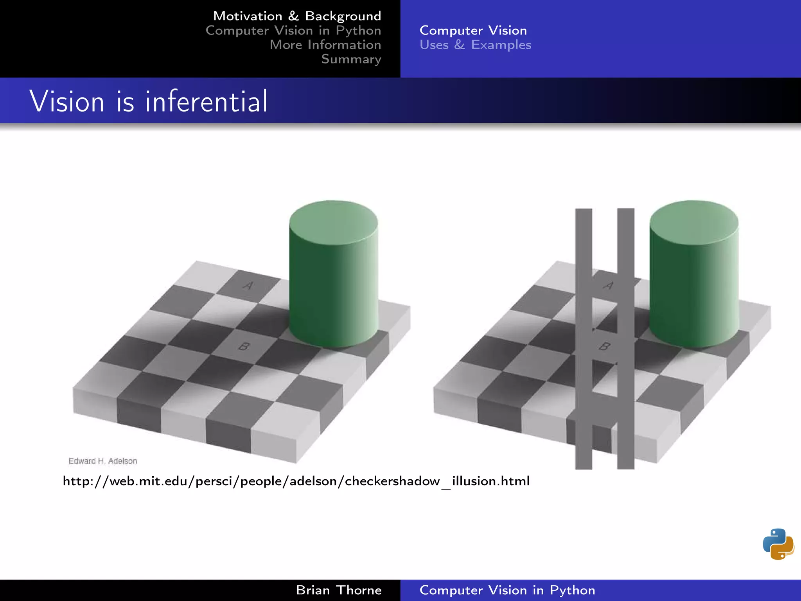Click the slide title 'Vision is inferential'
This screenshot has width=801, height=601.
(x=149, y=101)
